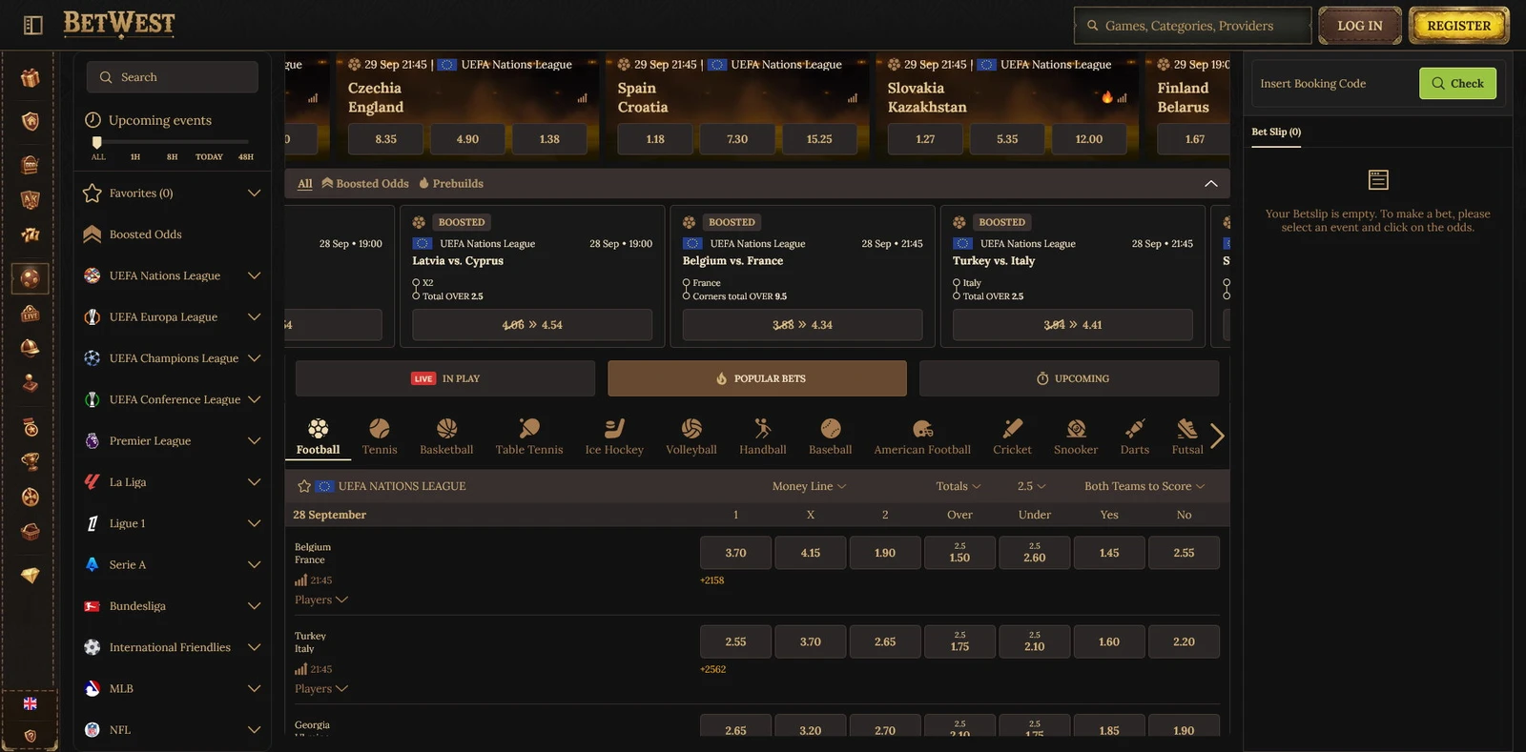Select the Handball sport icon
Image resolution: width=1526 pixels, height=752 pixels.
click(x=763, y=437)
